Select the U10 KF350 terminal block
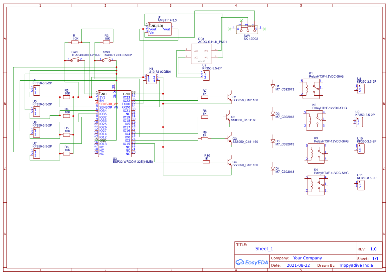 click(361, 149)
